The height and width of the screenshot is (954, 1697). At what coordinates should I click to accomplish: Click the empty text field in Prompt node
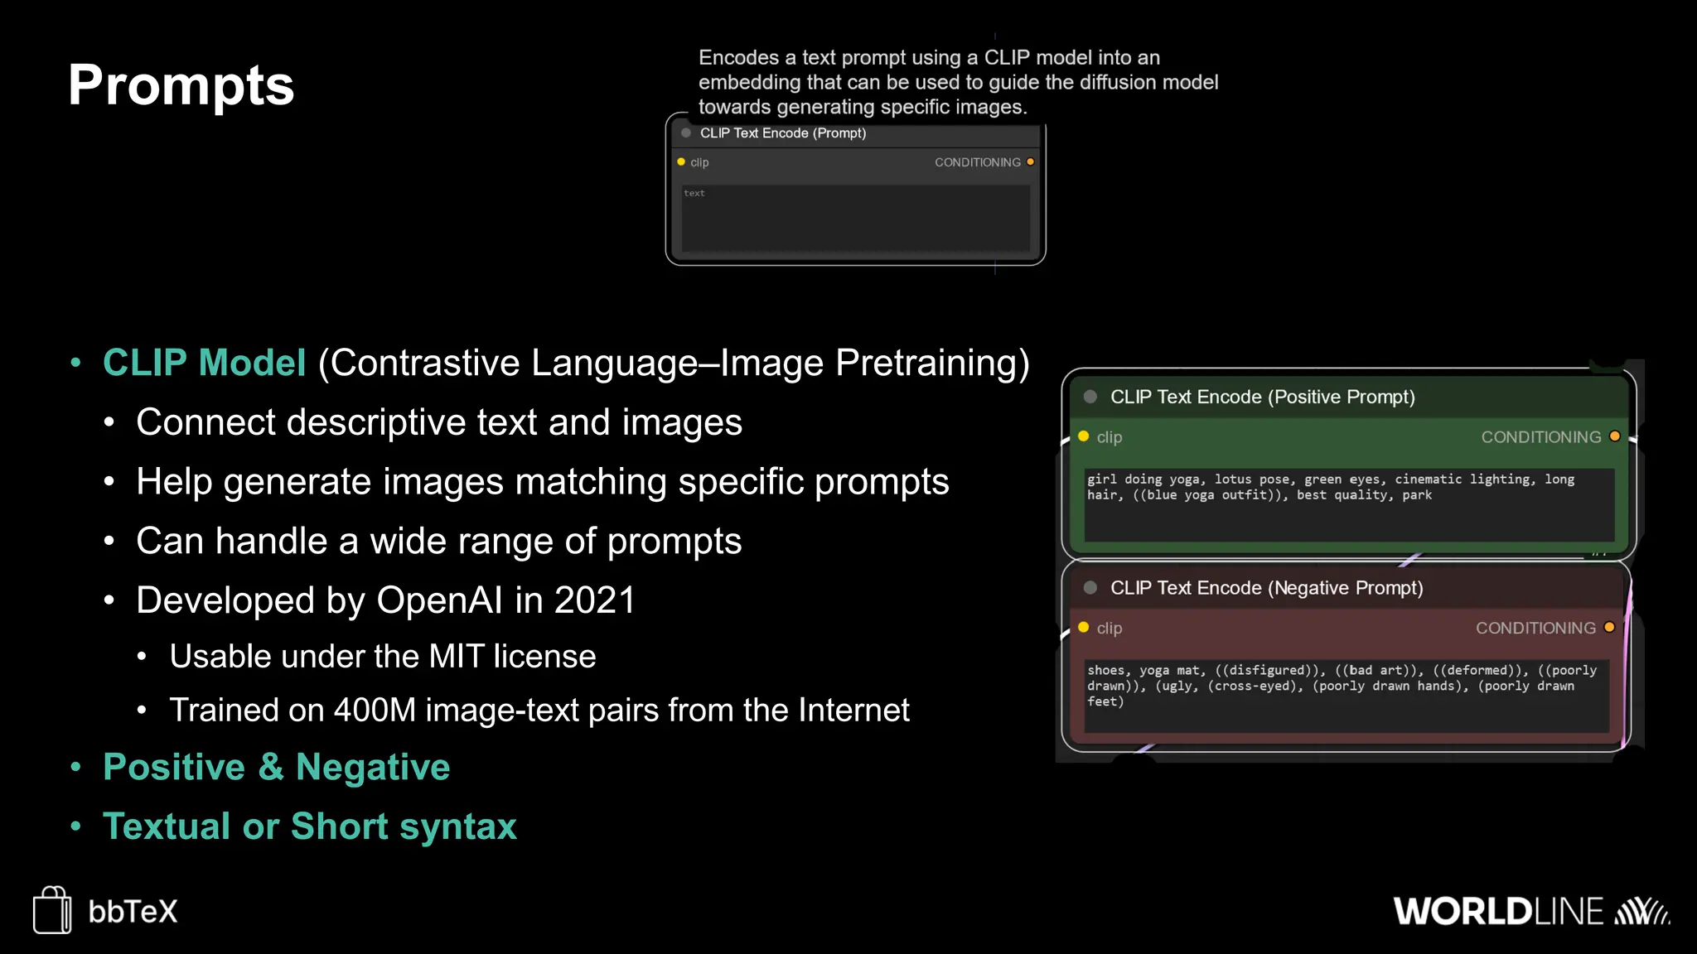tap(855, 219)
